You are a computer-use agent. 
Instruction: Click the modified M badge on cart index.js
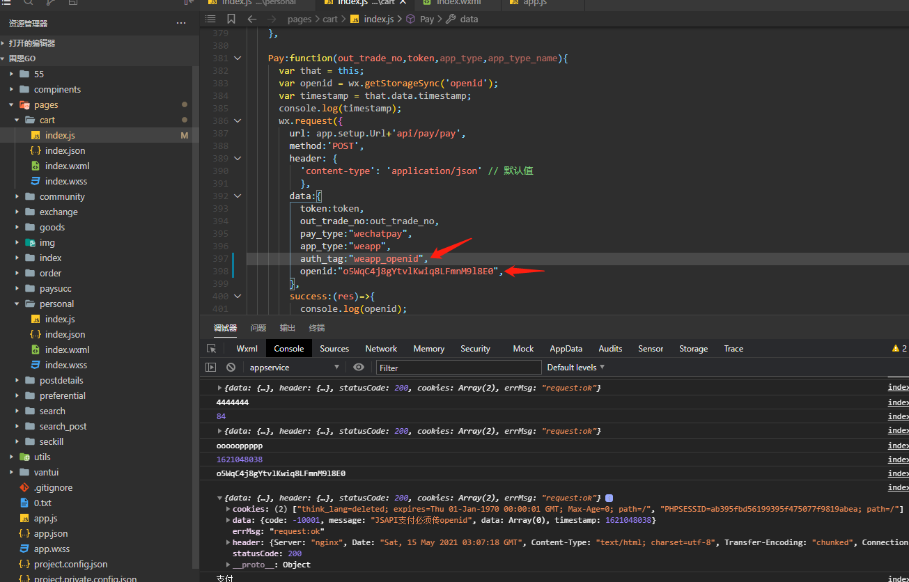click(185, 135)
